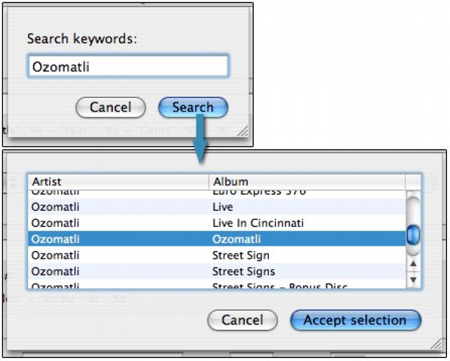Cancel the album results dialog
The width and height of the screenshot is (450, 361).
(x=242, y=320)
